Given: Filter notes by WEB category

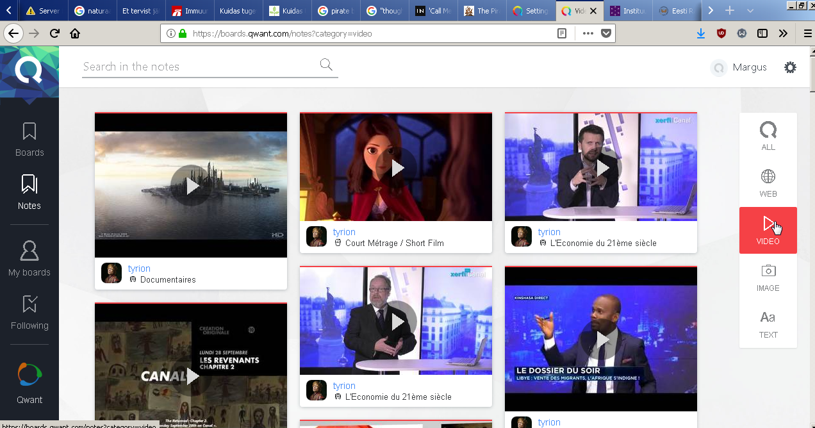Looking at the screenshot, I should 768,183.
